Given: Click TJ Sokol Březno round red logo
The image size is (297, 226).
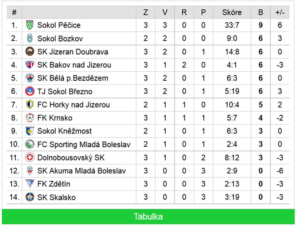Looking at the screenshot, I should pyautogui.click(x=30, y=91).
